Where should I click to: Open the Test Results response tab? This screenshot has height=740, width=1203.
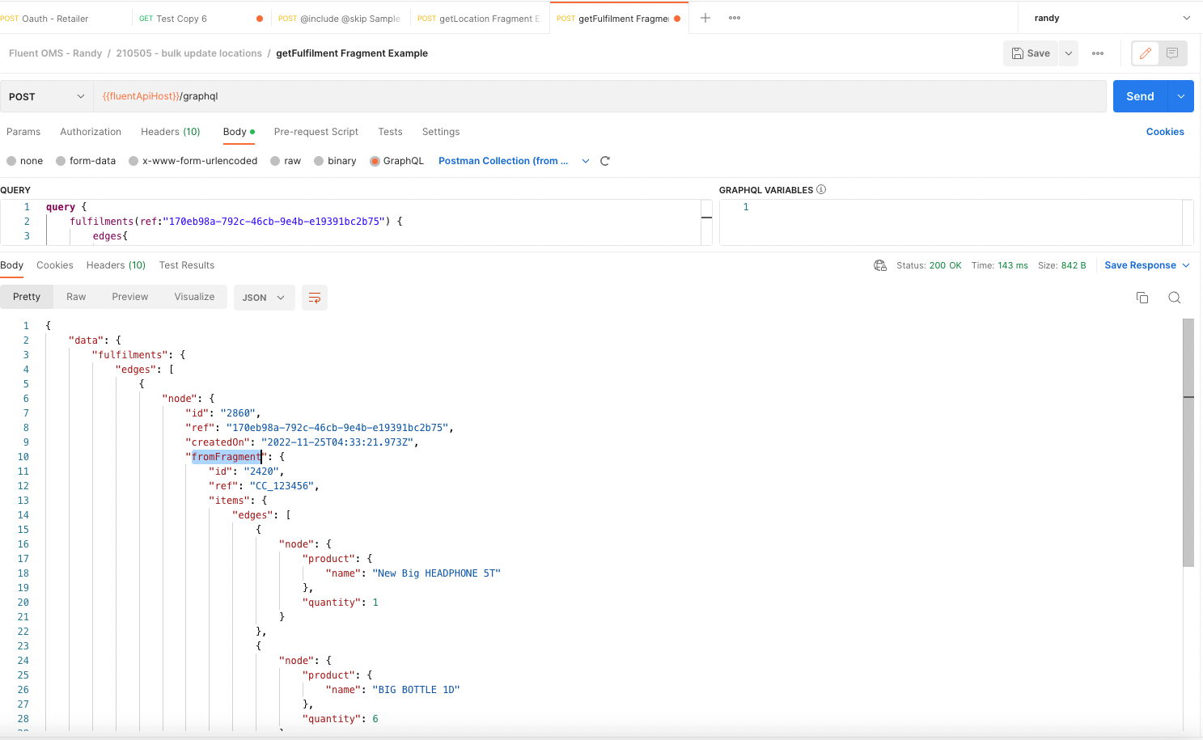click(187, 265)
